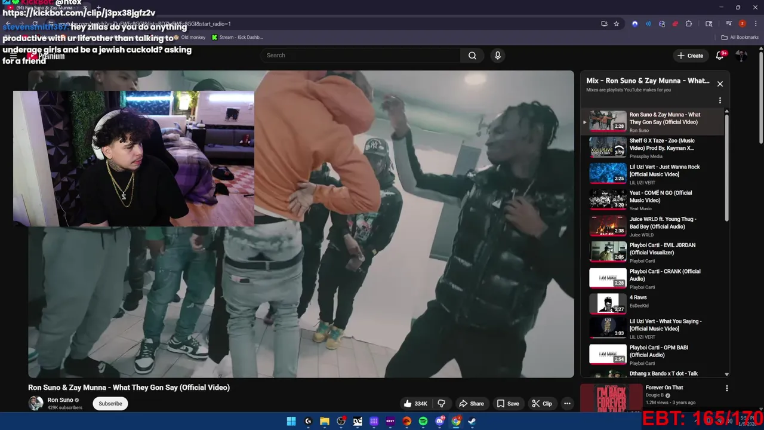The height and width of the screenshot is (430, 764).
Task: Play Lil Uzi Vert - What You Saying
Action: 654,328
